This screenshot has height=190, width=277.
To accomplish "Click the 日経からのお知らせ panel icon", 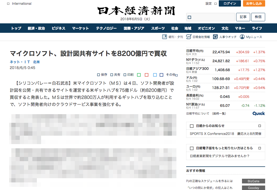I will pyautogui.click(x=192, y=126).
